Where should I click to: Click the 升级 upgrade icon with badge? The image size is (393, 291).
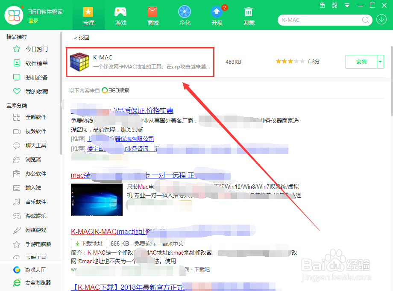pos(217,12)
